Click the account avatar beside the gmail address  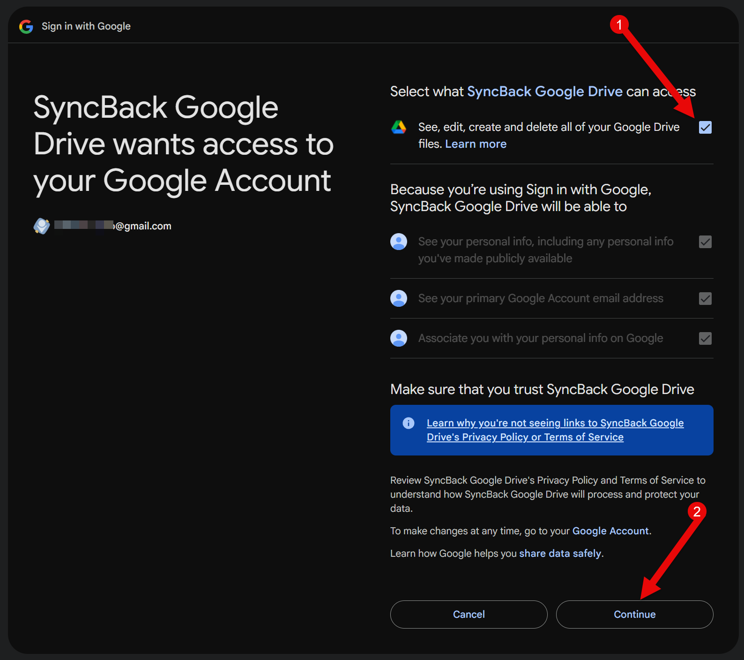(x=42, y=226)
